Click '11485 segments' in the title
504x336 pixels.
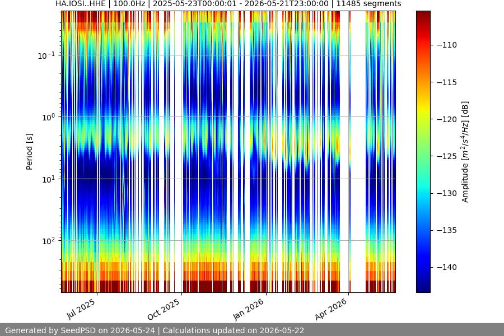tap(368, 4)
